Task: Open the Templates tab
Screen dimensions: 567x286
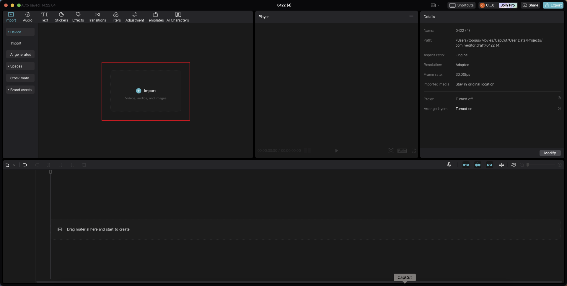Action: coord(155,17)
